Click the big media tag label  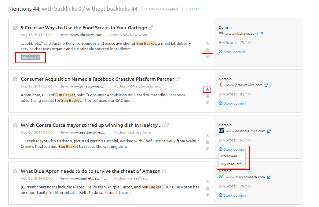[29, 57]
